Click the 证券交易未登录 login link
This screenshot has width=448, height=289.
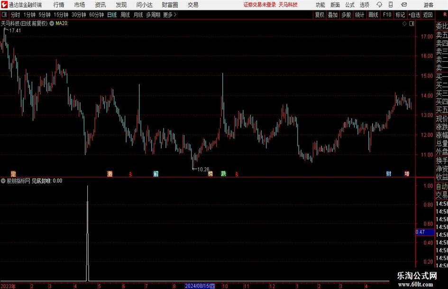click(x=260, y=5)
